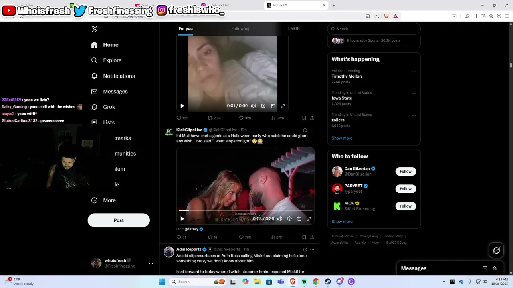Seek on Ed Matthews video progress bar
This screenshot has height=288, width=513.
(245, 210)
